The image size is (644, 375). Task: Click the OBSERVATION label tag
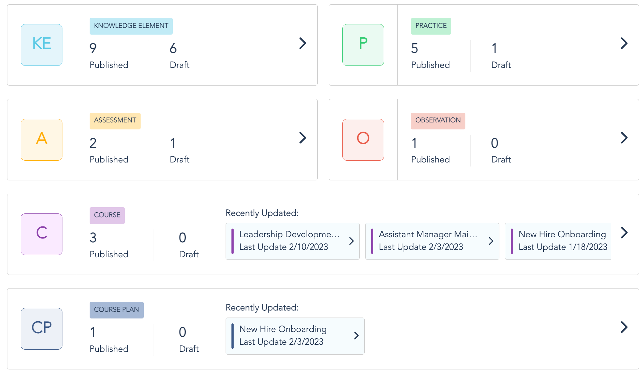coord(438,121)
